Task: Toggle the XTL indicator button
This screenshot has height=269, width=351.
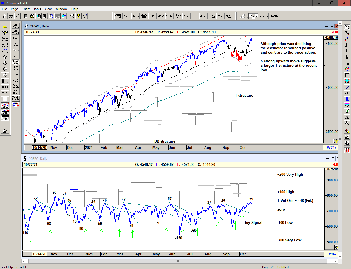Action: tap(16, 105)
